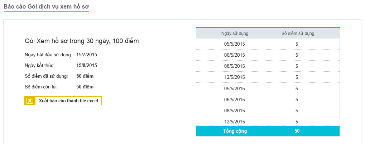Click the 'Số điểm sử dụng' column header
Screen dimensions: 365x148
click(297, 34)
